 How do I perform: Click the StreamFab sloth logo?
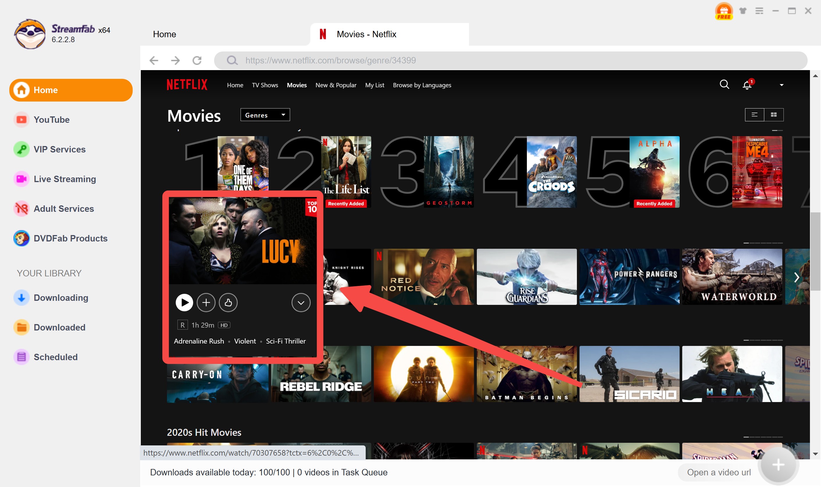(30, 34)
